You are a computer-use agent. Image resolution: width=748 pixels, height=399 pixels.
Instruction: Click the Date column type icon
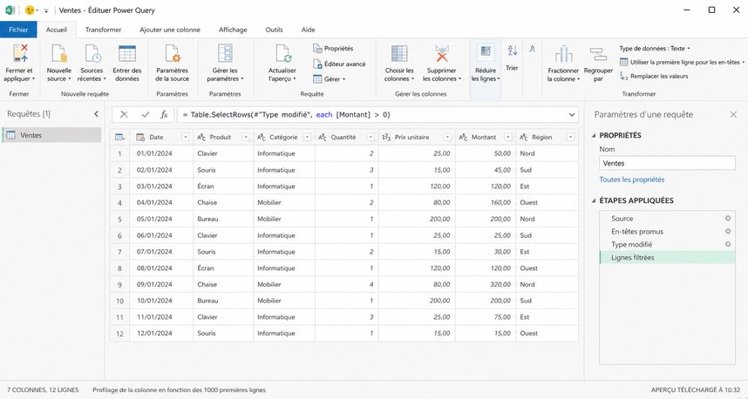(x=140, y=138)
